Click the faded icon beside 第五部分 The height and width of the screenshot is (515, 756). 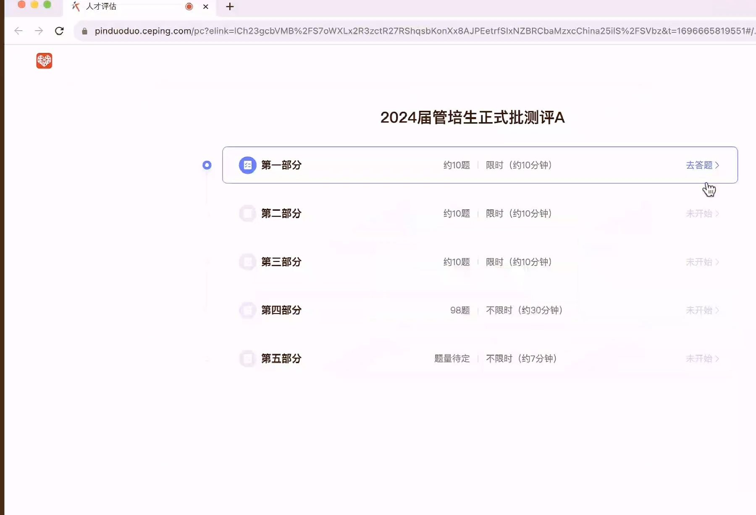click(x=248, y=359)
